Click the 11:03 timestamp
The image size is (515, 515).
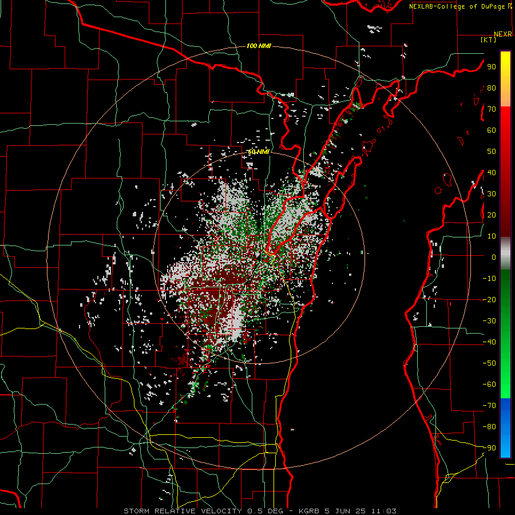(385, 511)
